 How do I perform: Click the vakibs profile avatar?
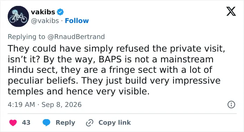coord(18,16)
